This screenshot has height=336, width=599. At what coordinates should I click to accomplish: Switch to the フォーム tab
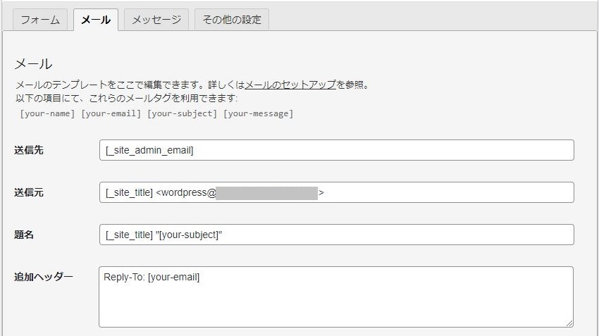[40, 20]
